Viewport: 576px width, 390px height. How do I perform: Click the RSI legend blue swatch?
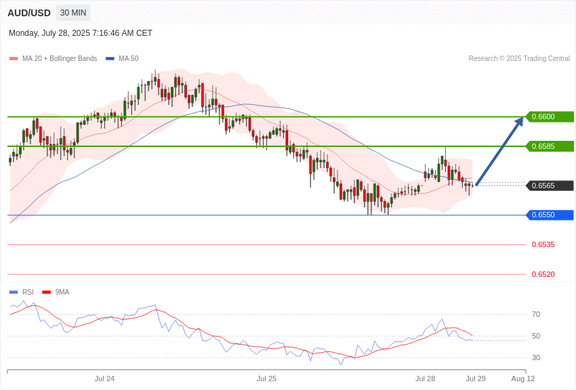tap(14, 292)
